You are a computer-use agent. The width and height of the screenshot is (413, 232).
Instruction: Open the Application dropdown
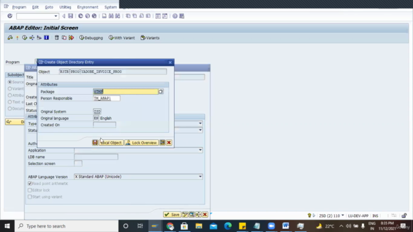(x=200, y=150)
